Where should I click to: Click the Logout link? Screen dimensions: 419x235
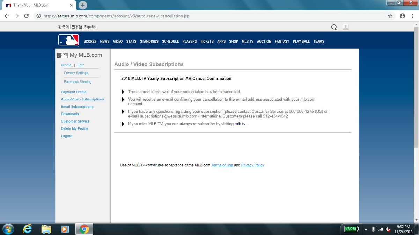(x=67, y=136)
